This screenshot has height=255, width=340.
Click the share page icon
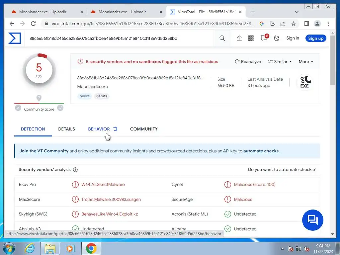283,24
